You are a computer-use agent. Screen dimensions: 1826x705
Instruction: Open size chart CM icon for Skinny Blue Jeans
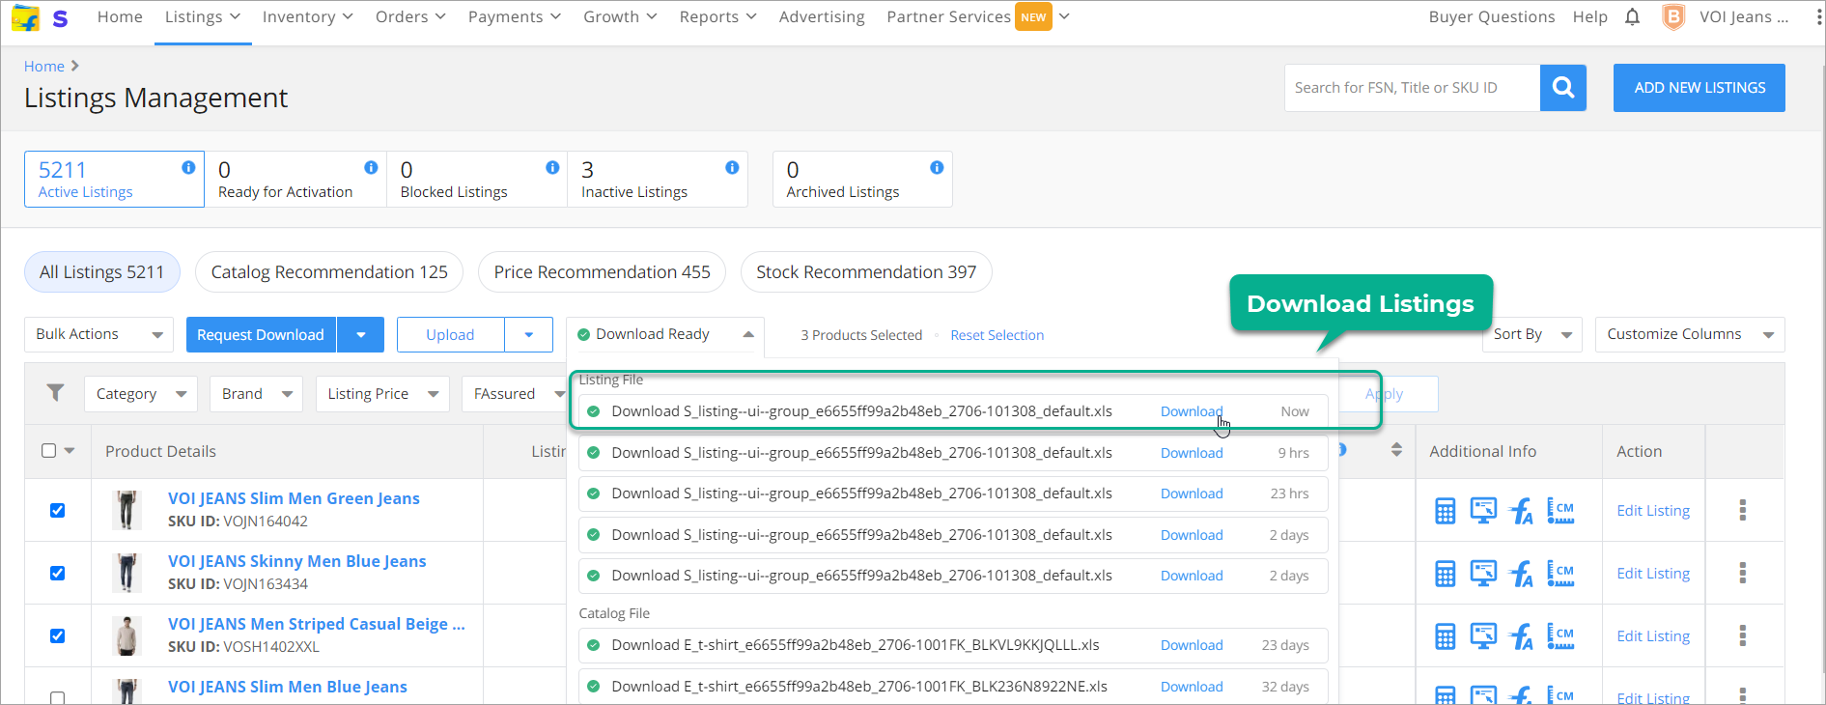[x=1560, y=573]
